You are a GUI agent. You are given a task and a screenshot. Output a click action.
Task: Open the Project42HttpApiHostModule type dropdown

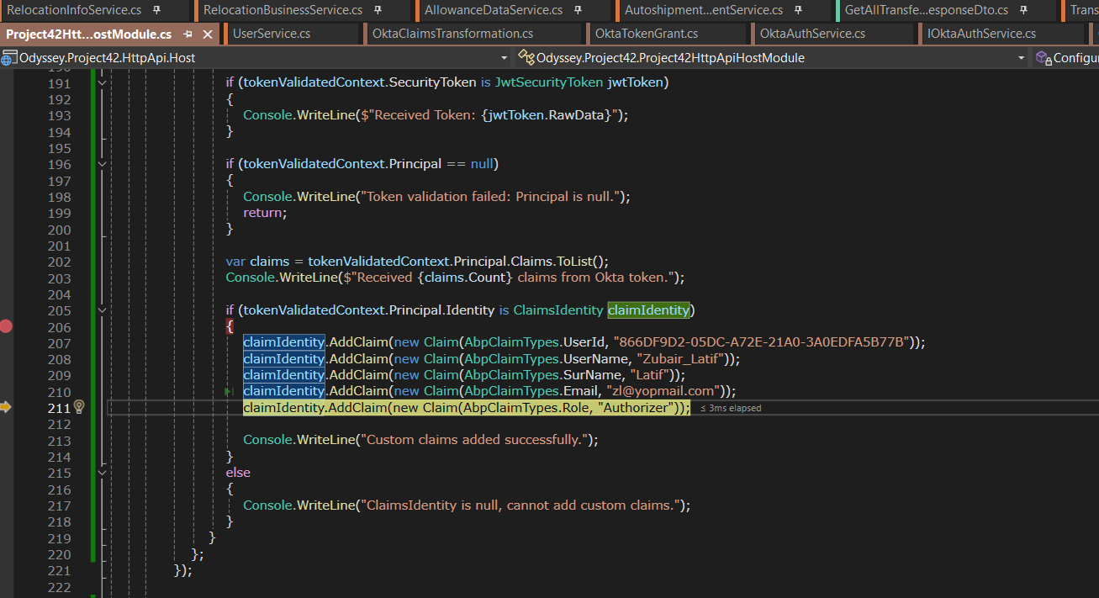pos(1021,58)
